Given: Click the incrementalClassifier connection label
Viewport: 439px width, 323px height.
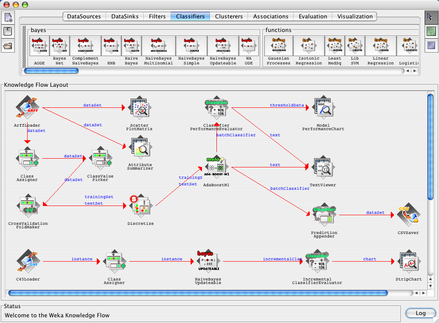Looking at the screenshot, I should click(x=282, y=259).
